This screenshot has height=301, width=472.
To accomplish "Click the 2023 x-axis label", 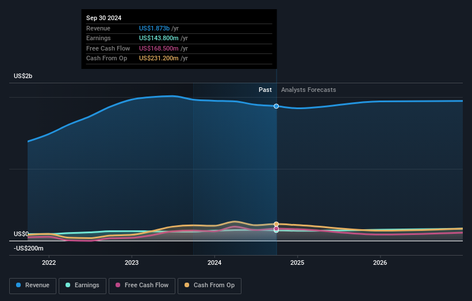I will tap(132, 263).
